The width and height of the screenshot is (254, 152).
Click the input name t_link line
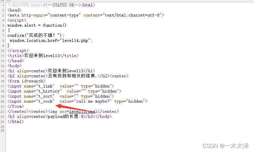coord(61,86)
